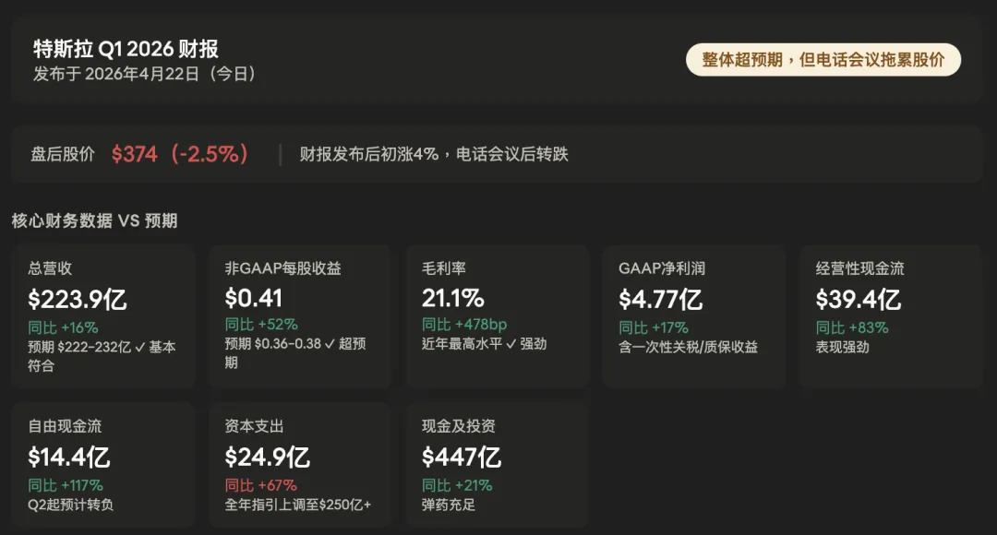Screen dimensions: 997x535
Task: Click the $39.4亿 operating cash flow value
Action: 859,299
